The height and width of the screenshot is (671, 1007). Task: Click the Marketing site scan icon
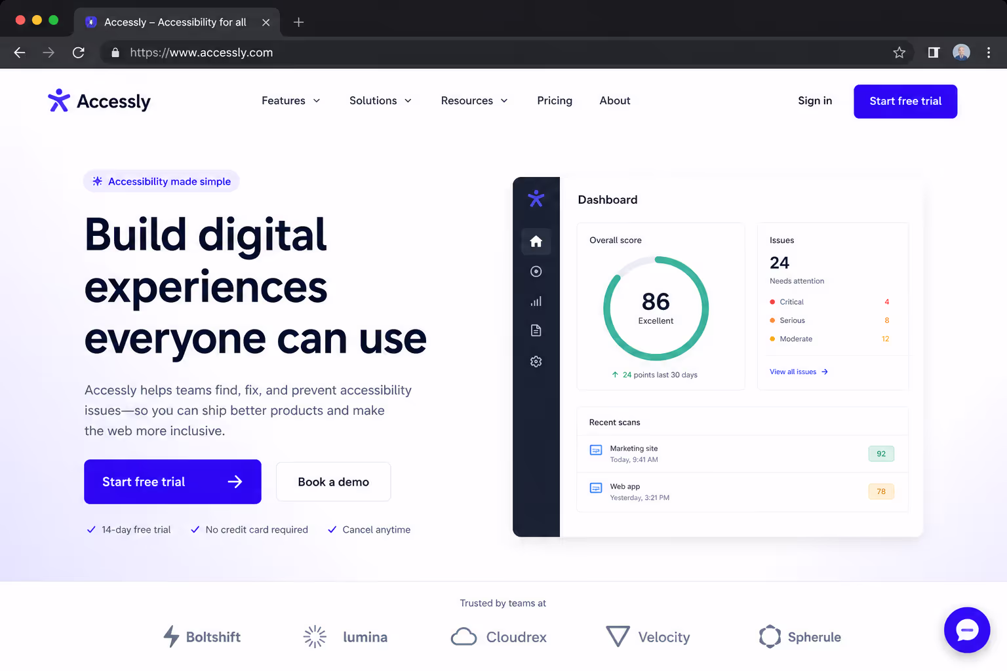pyautogui.click(x=596, y=450)
